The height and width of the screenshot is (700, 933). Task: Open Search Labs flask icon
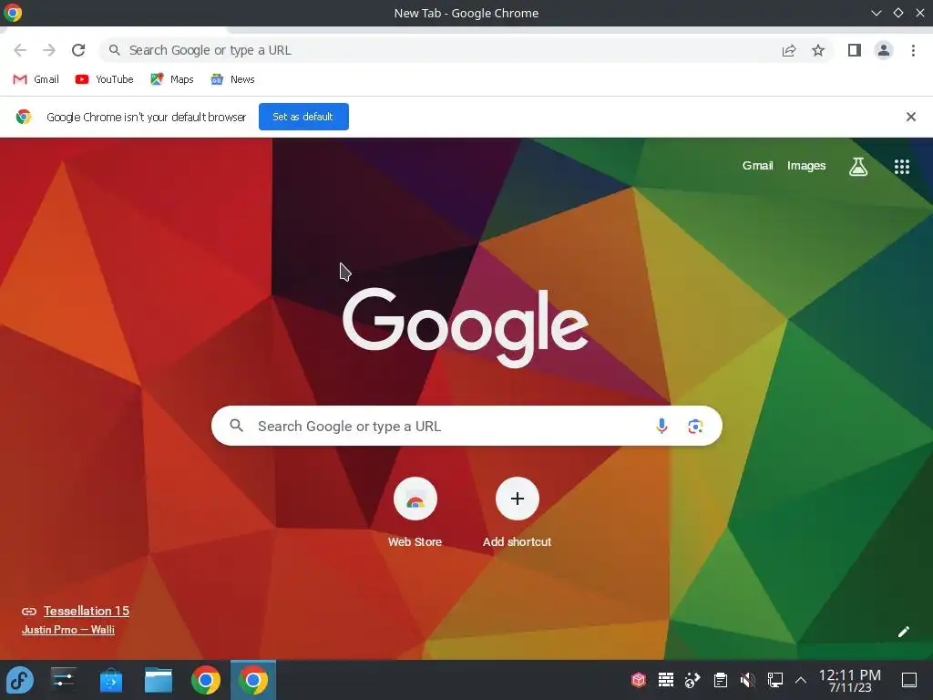[x=858, y=167]
